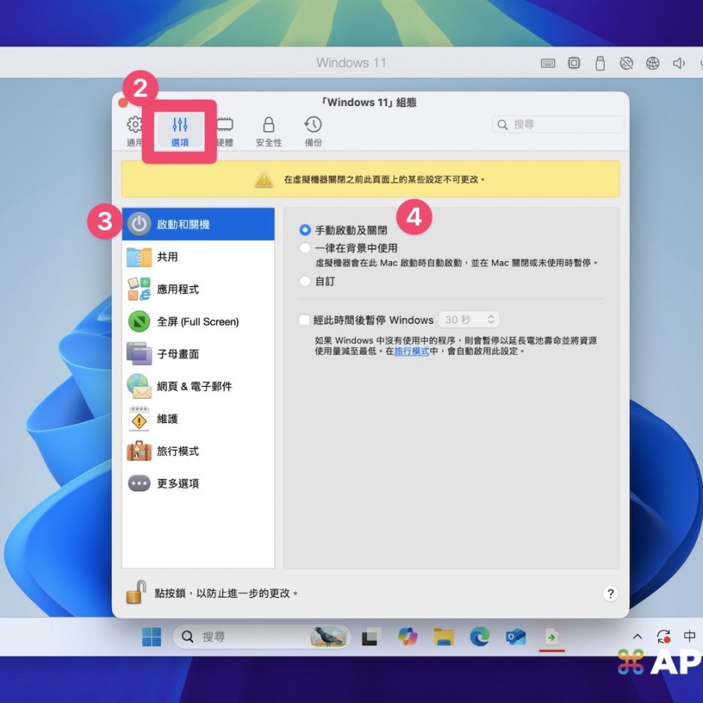Select 子母畫面 in the sidebar
Screen dimensions: 703x703
(x=177, y=354)
